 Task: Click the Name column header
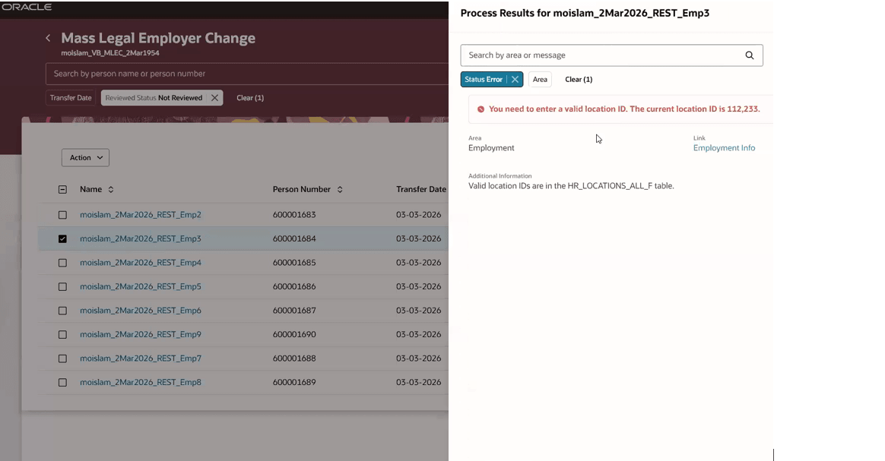91,189
